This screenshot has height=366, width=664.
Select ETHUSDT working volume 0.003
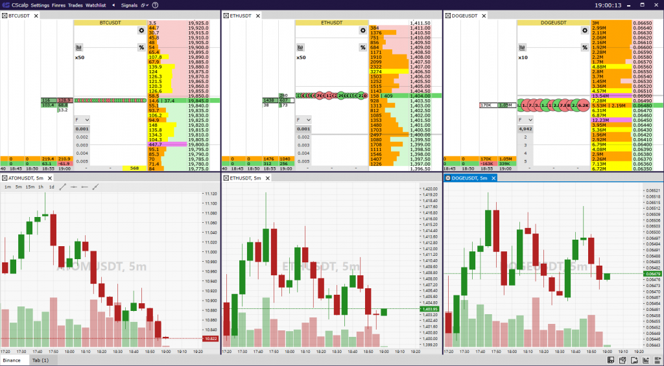click(303, 145)
